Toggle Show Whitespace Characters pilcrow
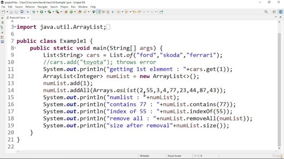This screenshot has height=159, width=284. point(113,12)
